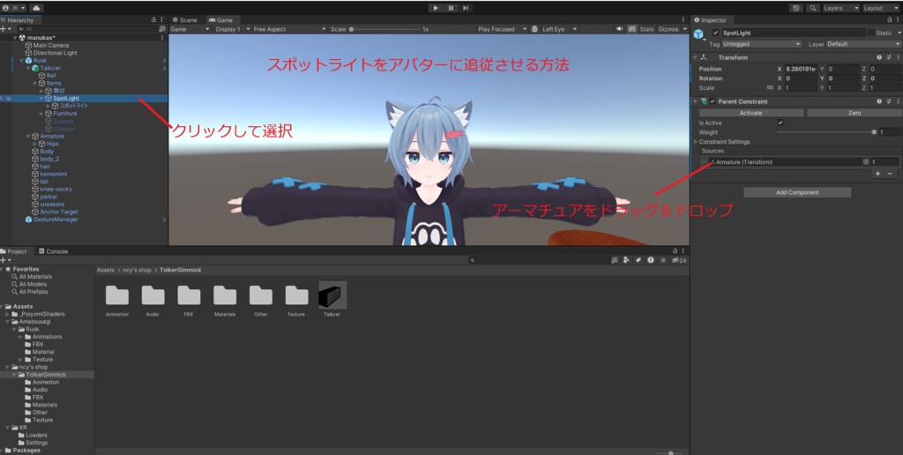Switch to the Game tab
The image size is (903, 455).
(221, 20)
